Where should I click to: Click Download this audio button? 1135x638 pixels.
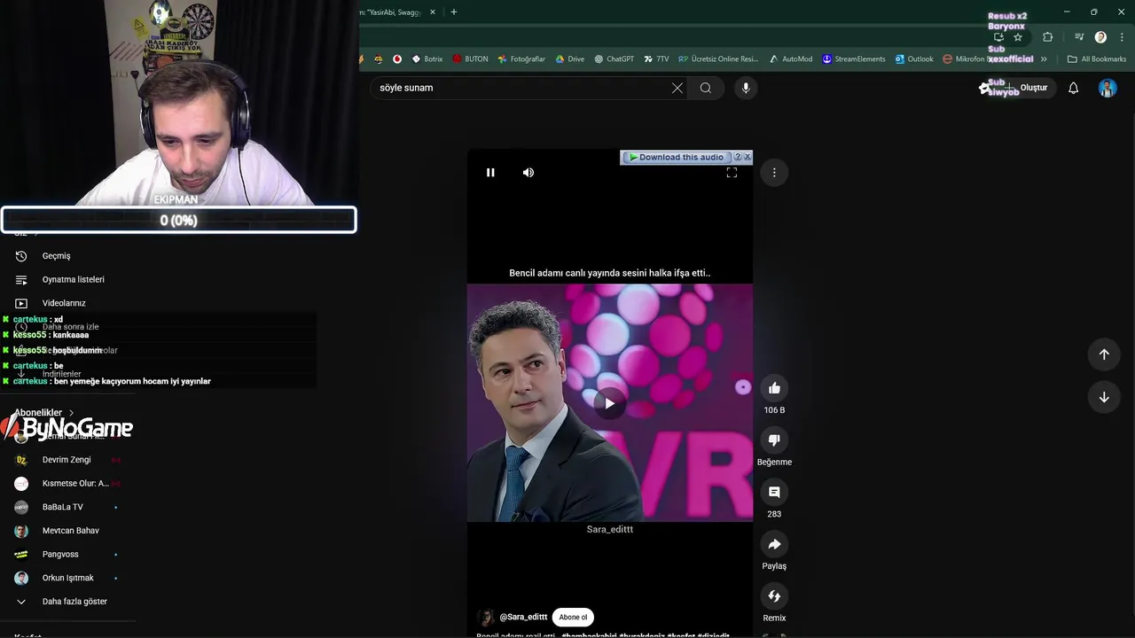[677, 157]
